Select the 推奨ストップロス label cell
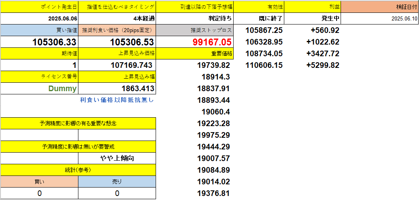Viewport: 419px width, 200px height. click(195, 30)
